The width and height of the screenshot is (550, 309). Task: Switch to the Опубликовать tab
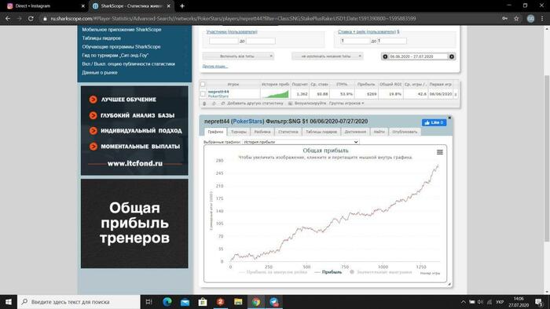pos(405,132)
